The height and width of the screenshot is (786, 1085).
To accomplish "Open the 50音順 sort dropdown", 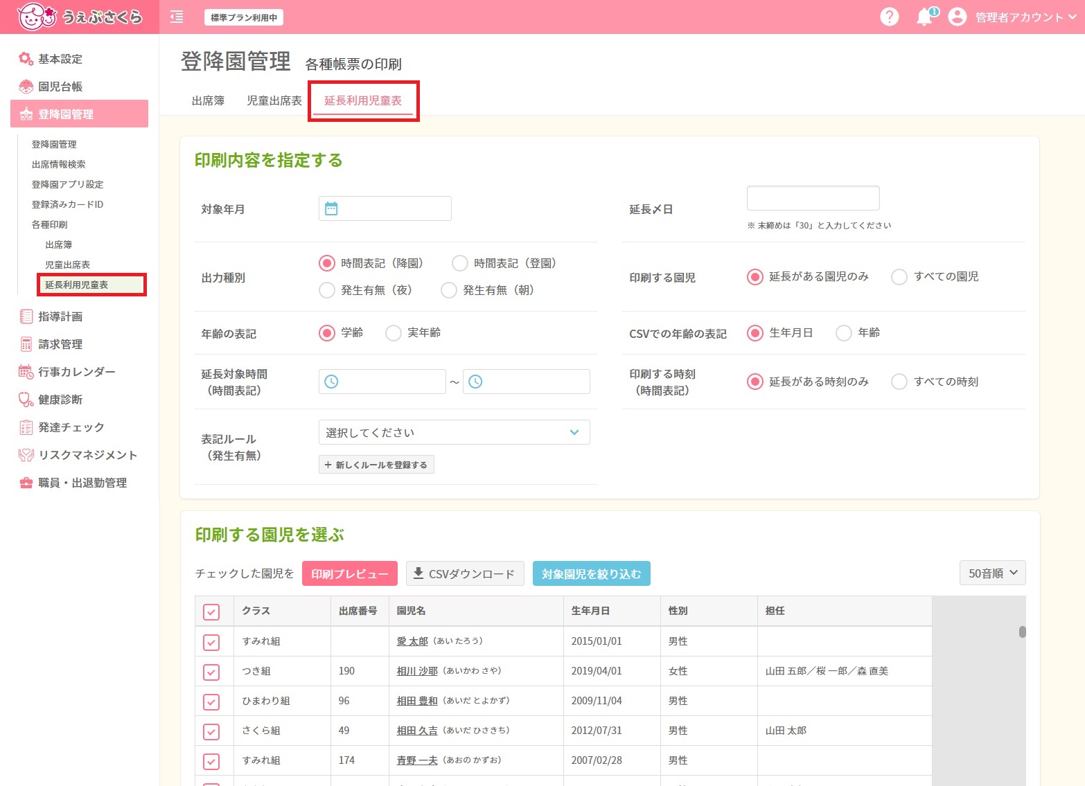I will pos(992,573).
